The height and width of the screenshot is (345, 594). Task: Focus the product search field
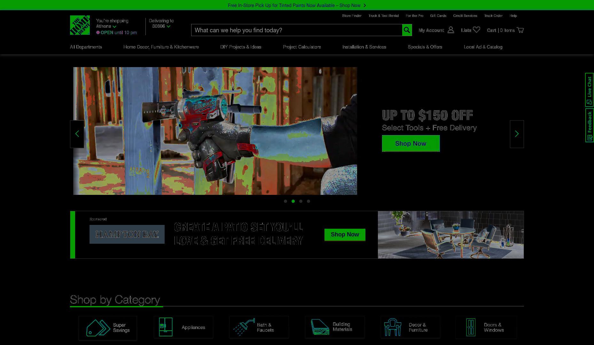(297, 30)
